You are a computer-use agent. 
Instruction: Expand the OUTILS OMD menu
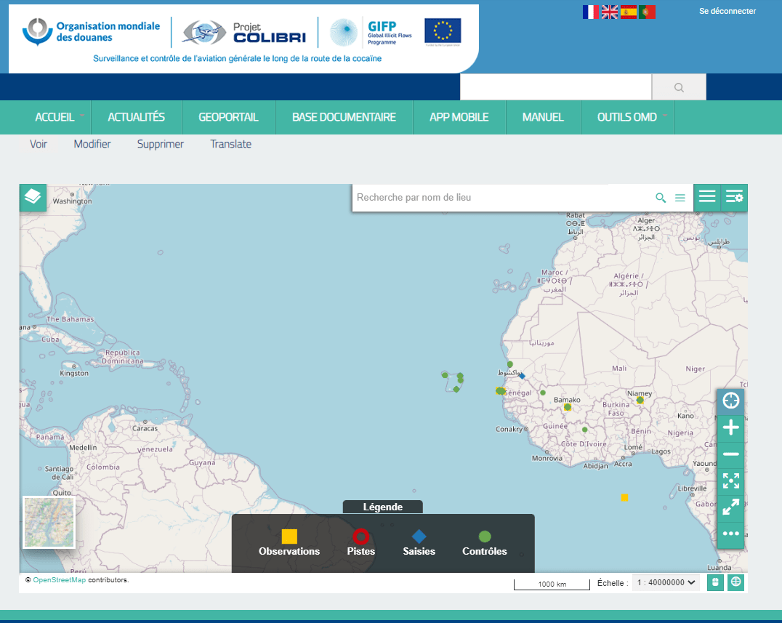[628, 117]
